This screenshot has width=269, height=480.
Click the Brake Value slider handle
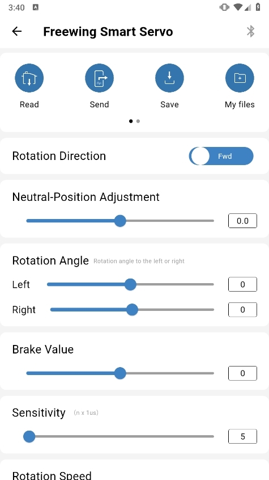[x=120, y=373]
